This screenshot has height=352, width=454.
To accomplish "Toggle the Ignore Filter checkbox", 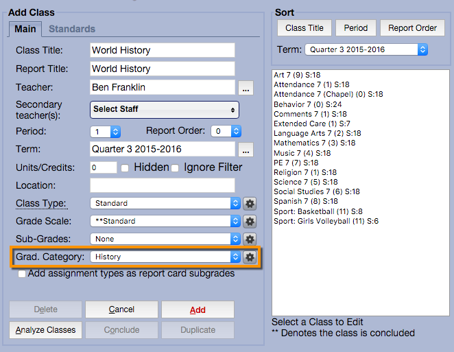I will pyautogui.click(x=175, y=168).
